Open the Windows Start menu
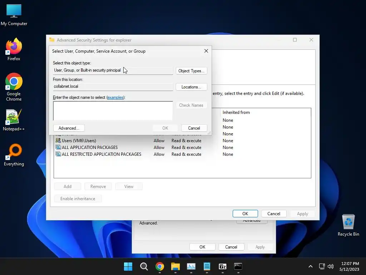 [128, 266]
